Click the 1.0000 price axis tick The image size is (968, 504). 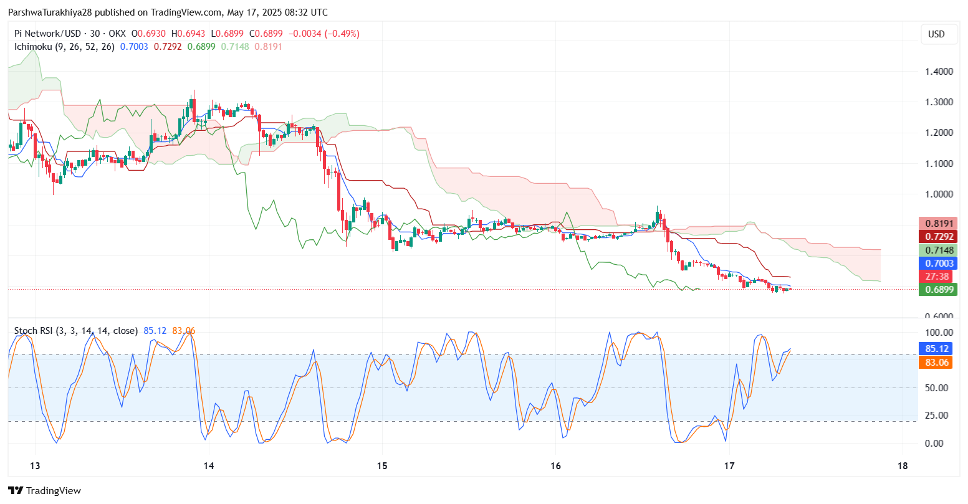tap(939, 194)
